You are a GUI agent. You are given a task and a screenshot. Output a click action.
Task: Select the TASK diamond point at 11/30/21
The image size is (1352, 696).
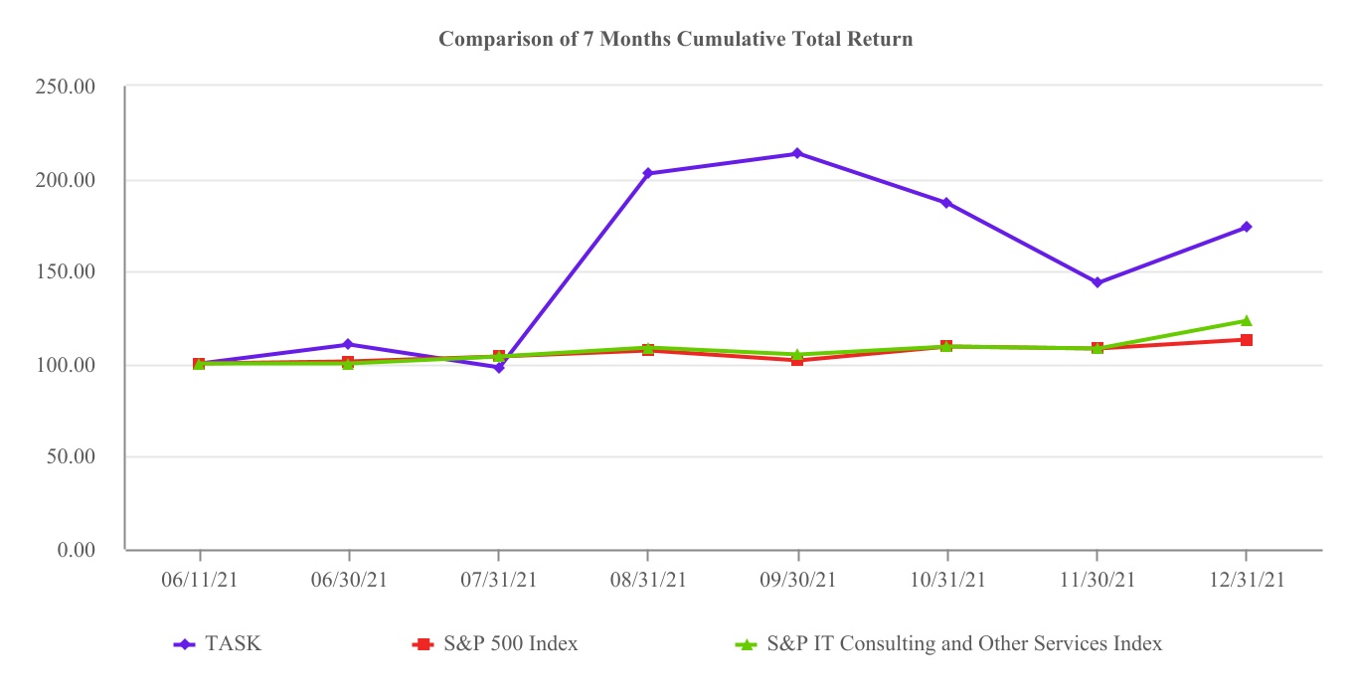[1097, 282]
